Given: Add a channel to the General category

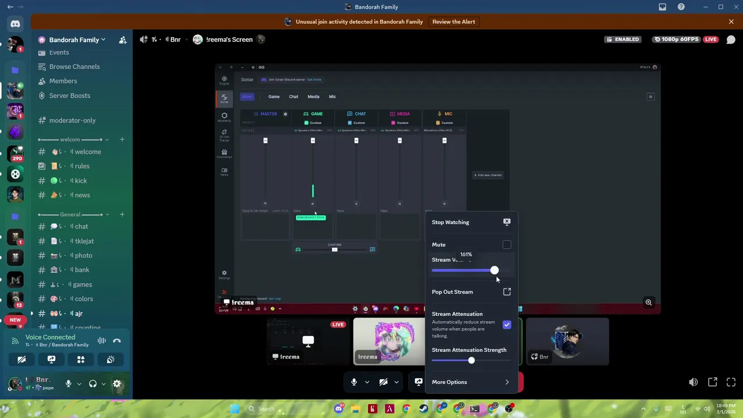Looking at the screenshot, I should pyautogui.click(x=122, y=215).
